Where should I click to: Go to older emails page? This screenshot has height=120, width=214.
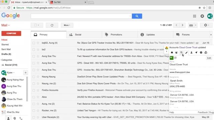(182, 25)
